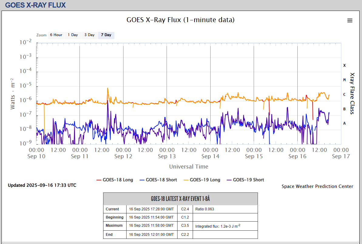
Task: Click the Sep 11 afternoon flare peak
Action: (x=108, y=88)
